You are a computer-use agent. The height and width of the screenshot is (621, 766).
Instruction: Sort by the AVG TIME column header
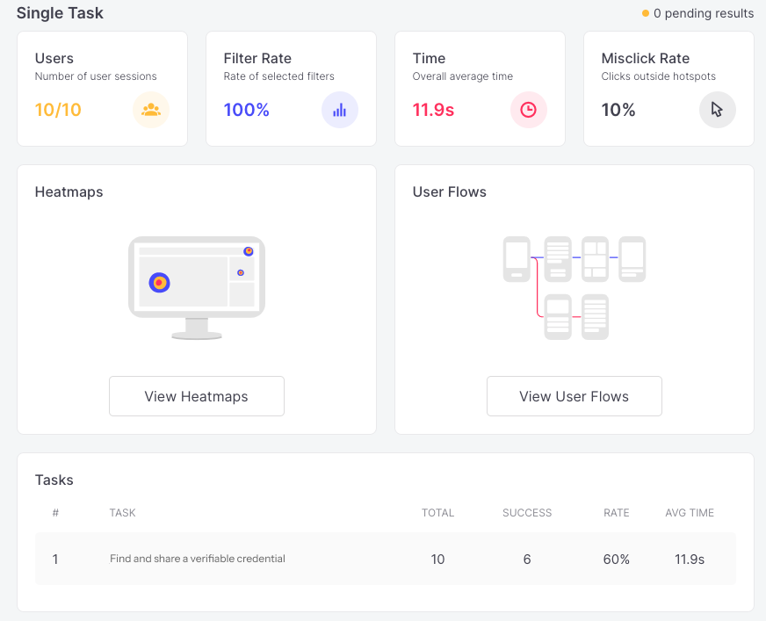coord(690,513)
